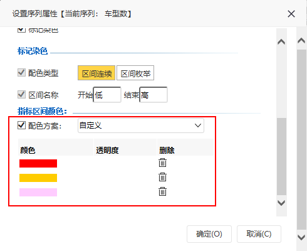Click the 开始 input field containing 低
This screenshot has width=307, height=251.
tap(107, 95)
